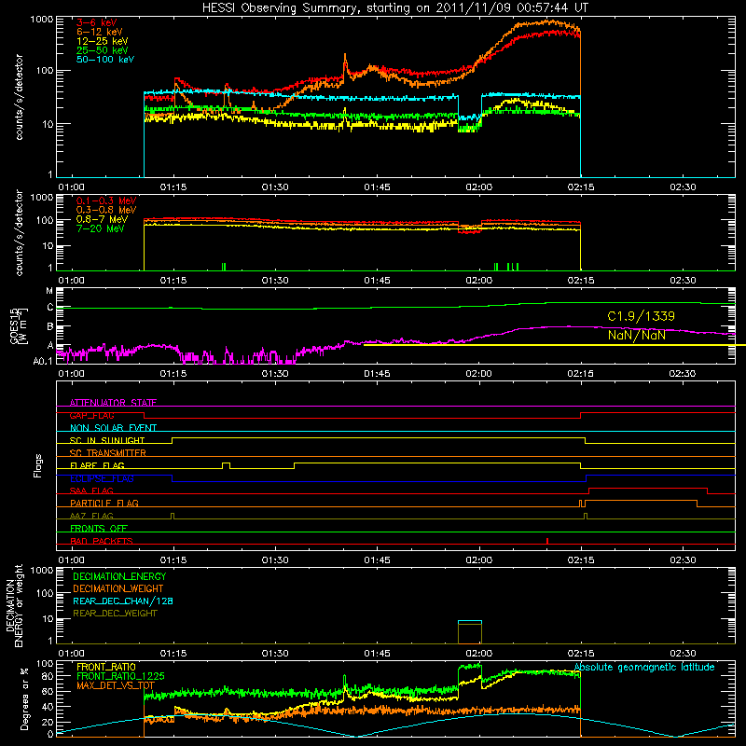Select the 6-12 keV legend label
Image resolution: width=746 pixels, height=746 pixels.
click(x=100, y=32)
